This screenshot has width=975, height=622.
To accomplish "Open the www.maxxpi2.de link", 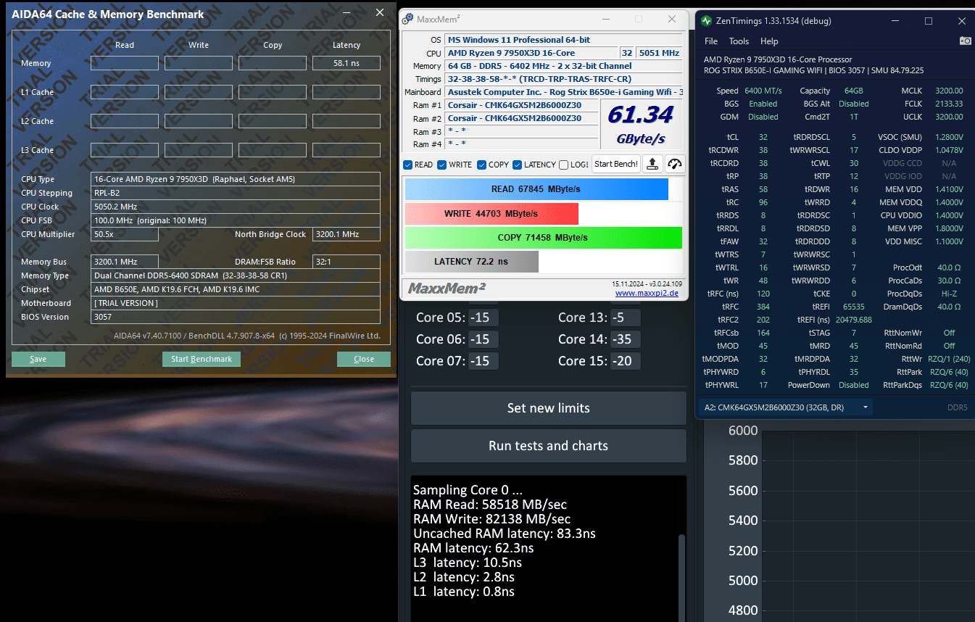I will 648,293.
